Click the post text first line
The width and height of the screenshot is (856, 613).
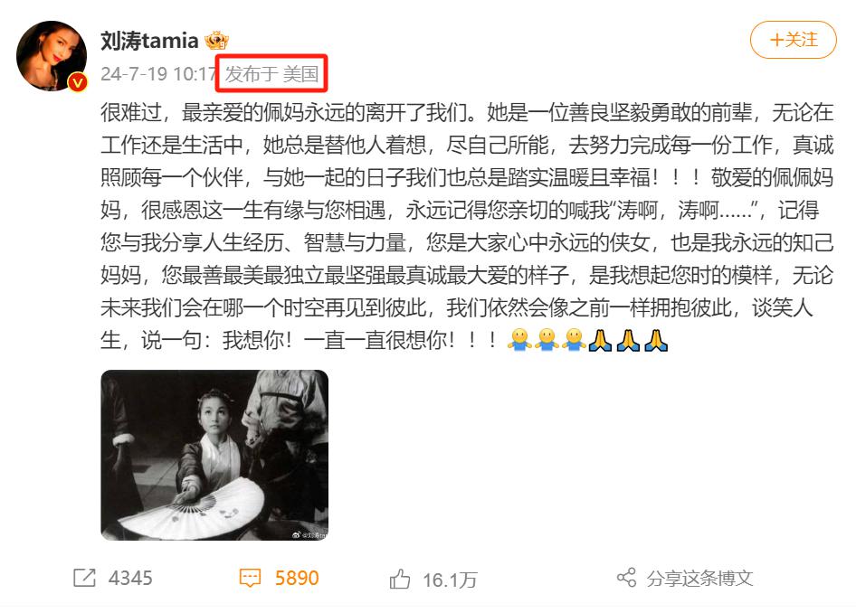[467, 112]
